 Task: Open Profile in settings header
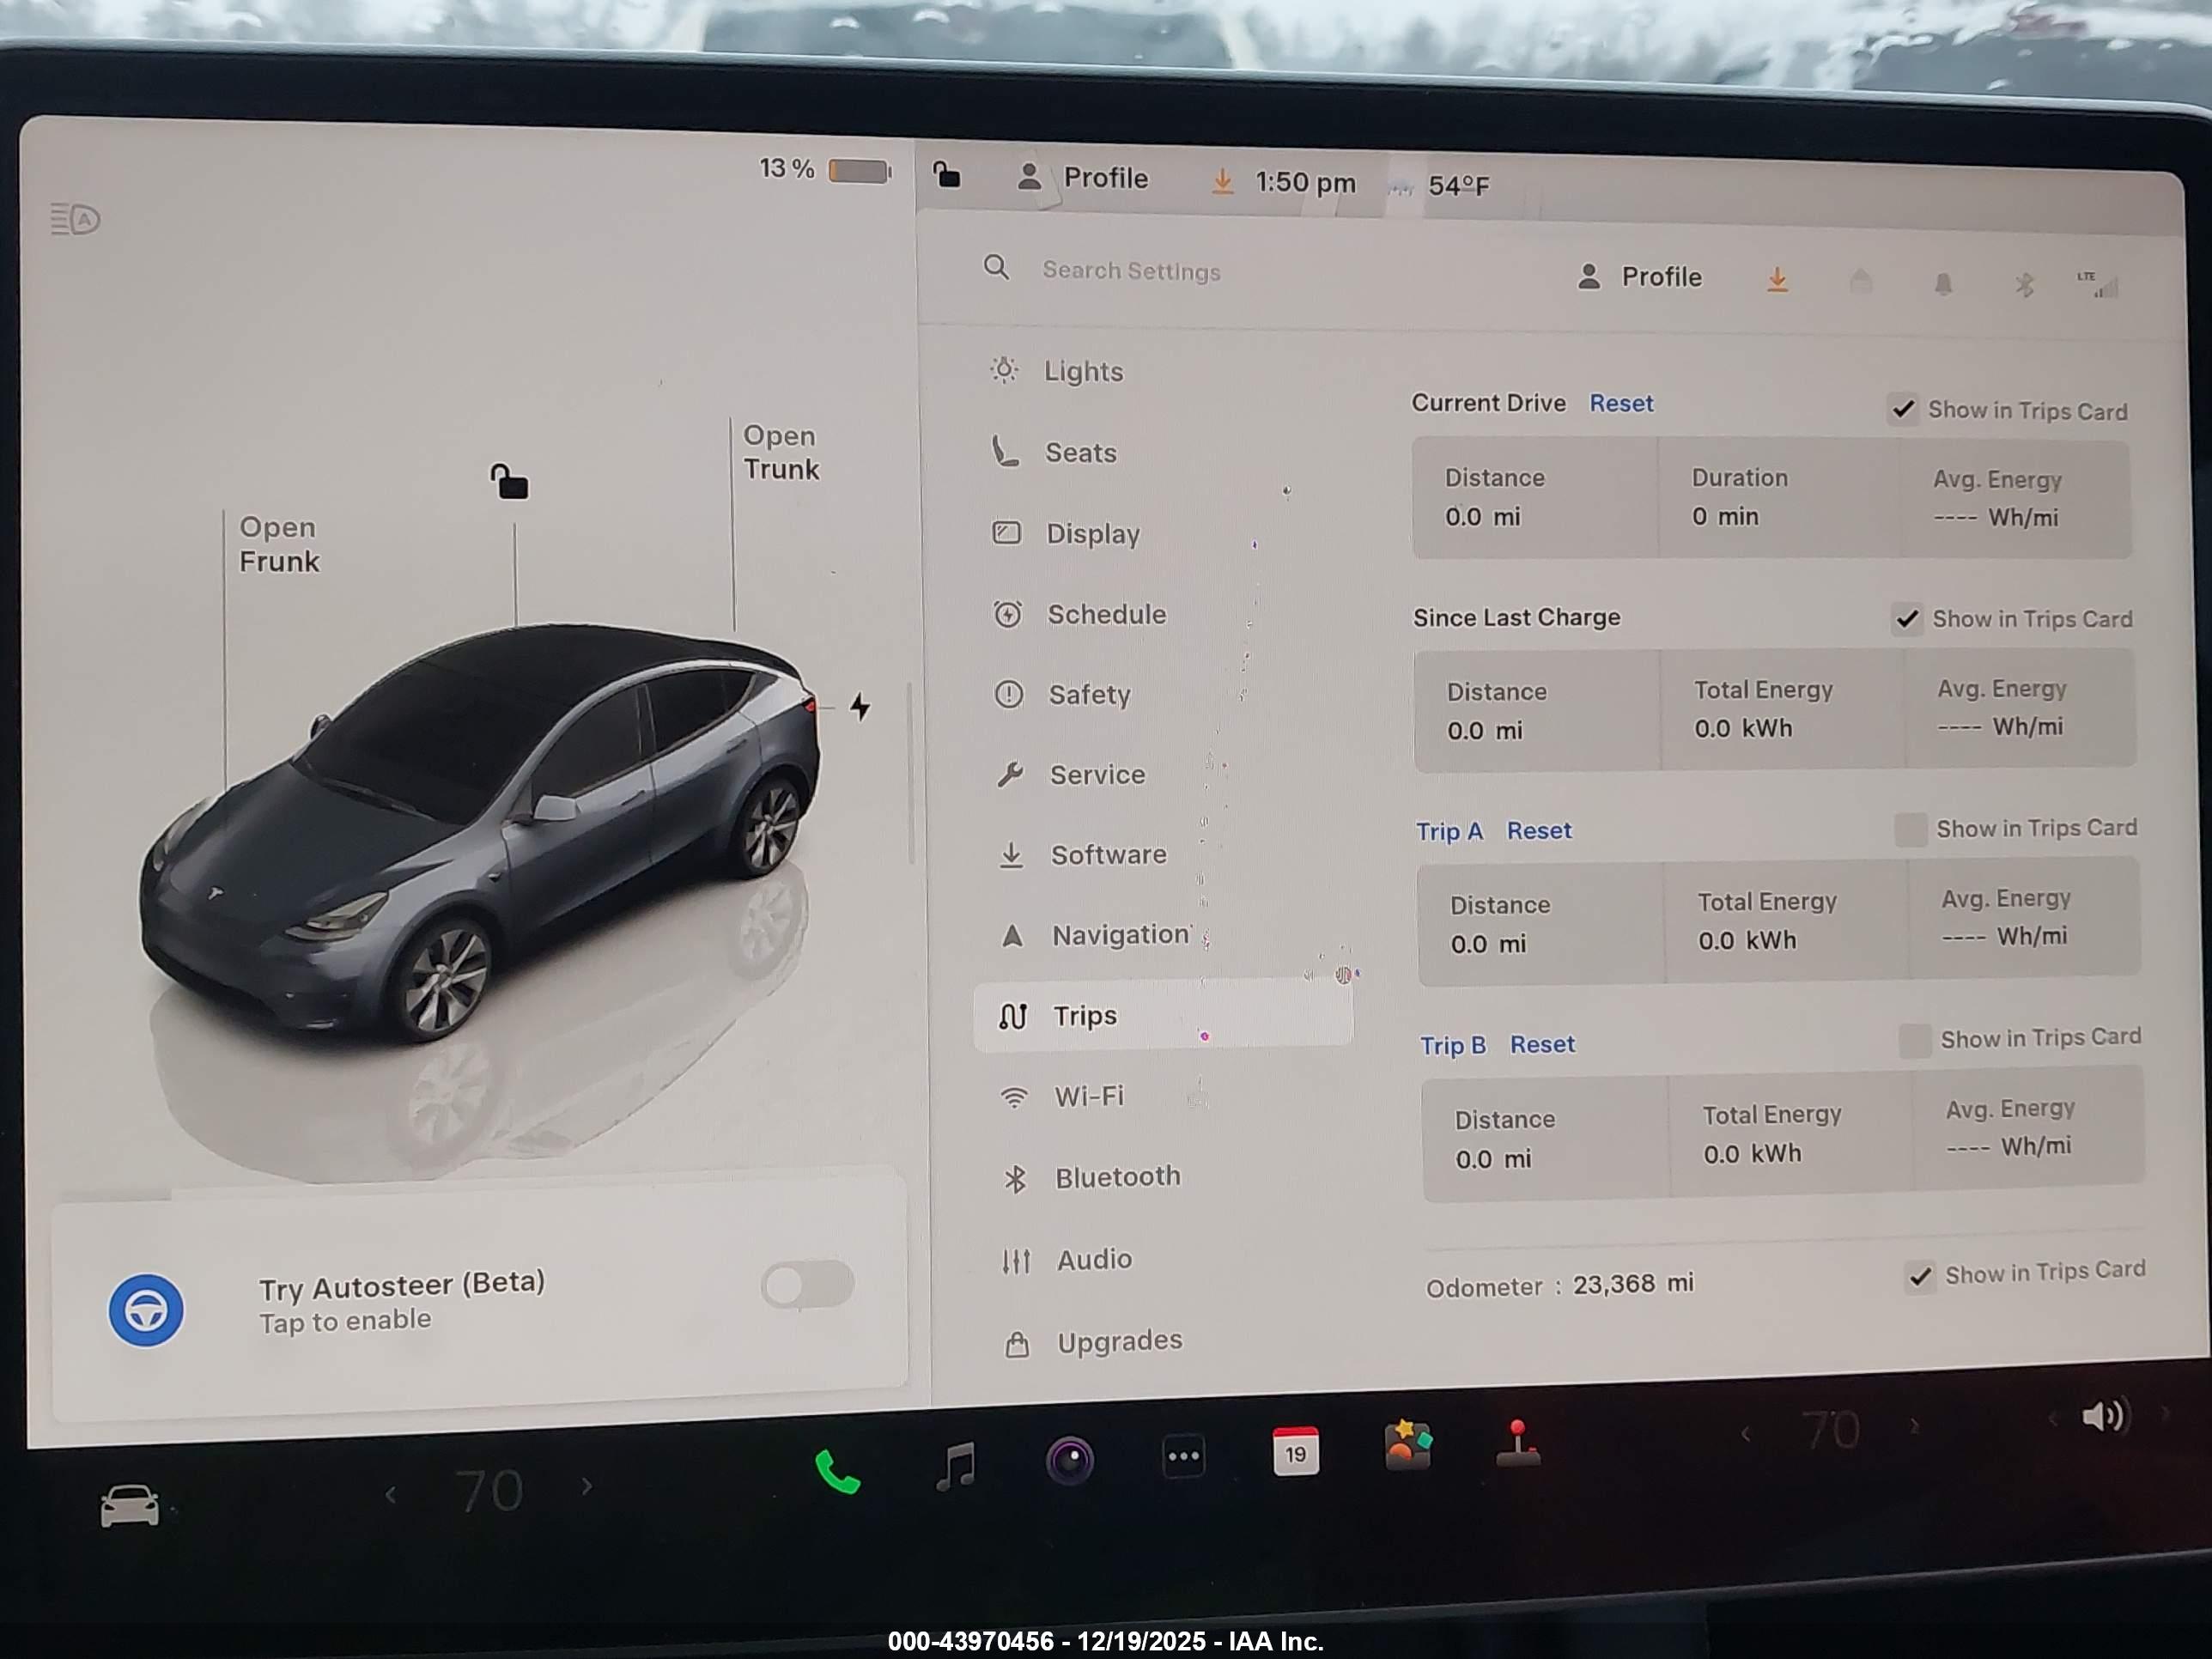(1639, 276)
